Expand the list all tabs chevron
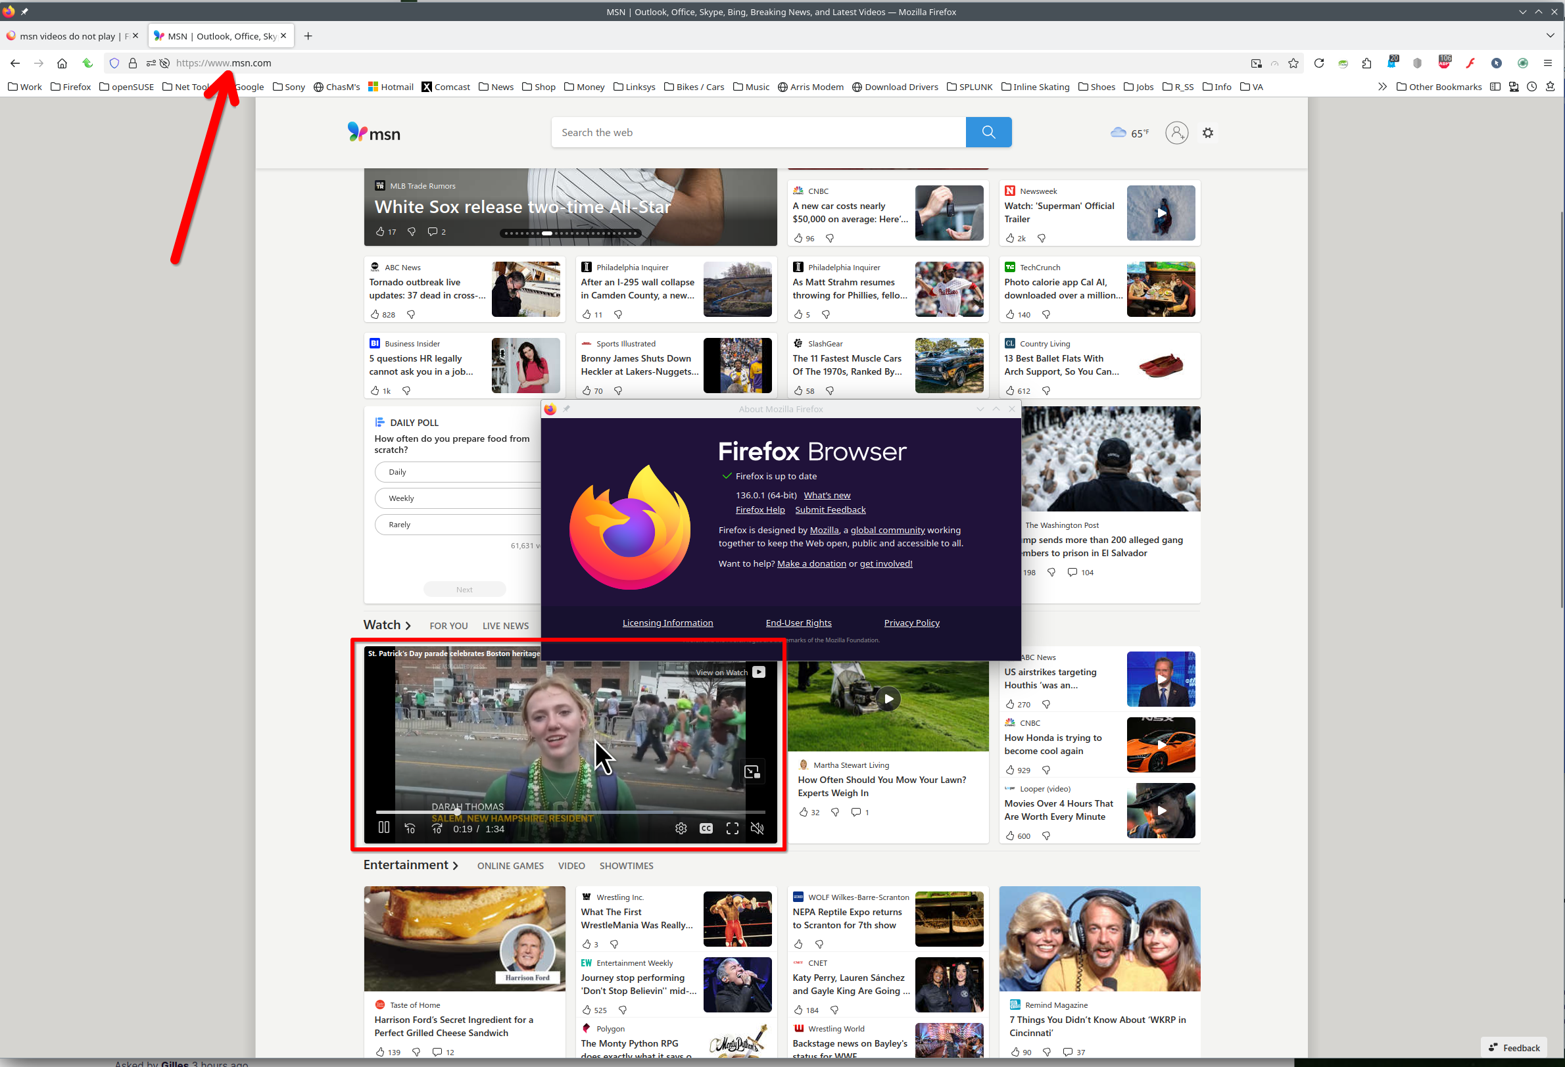The width and height of the screenshot is (1565, 1067). 1550,36
